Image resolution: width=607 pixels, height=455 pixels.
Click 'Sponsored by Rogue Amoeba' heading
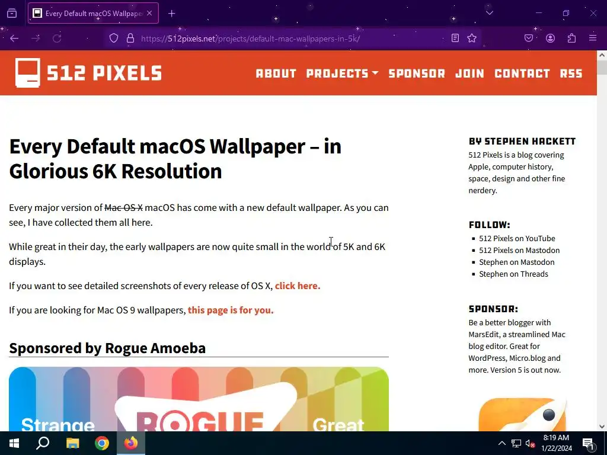tap(107, 348)
